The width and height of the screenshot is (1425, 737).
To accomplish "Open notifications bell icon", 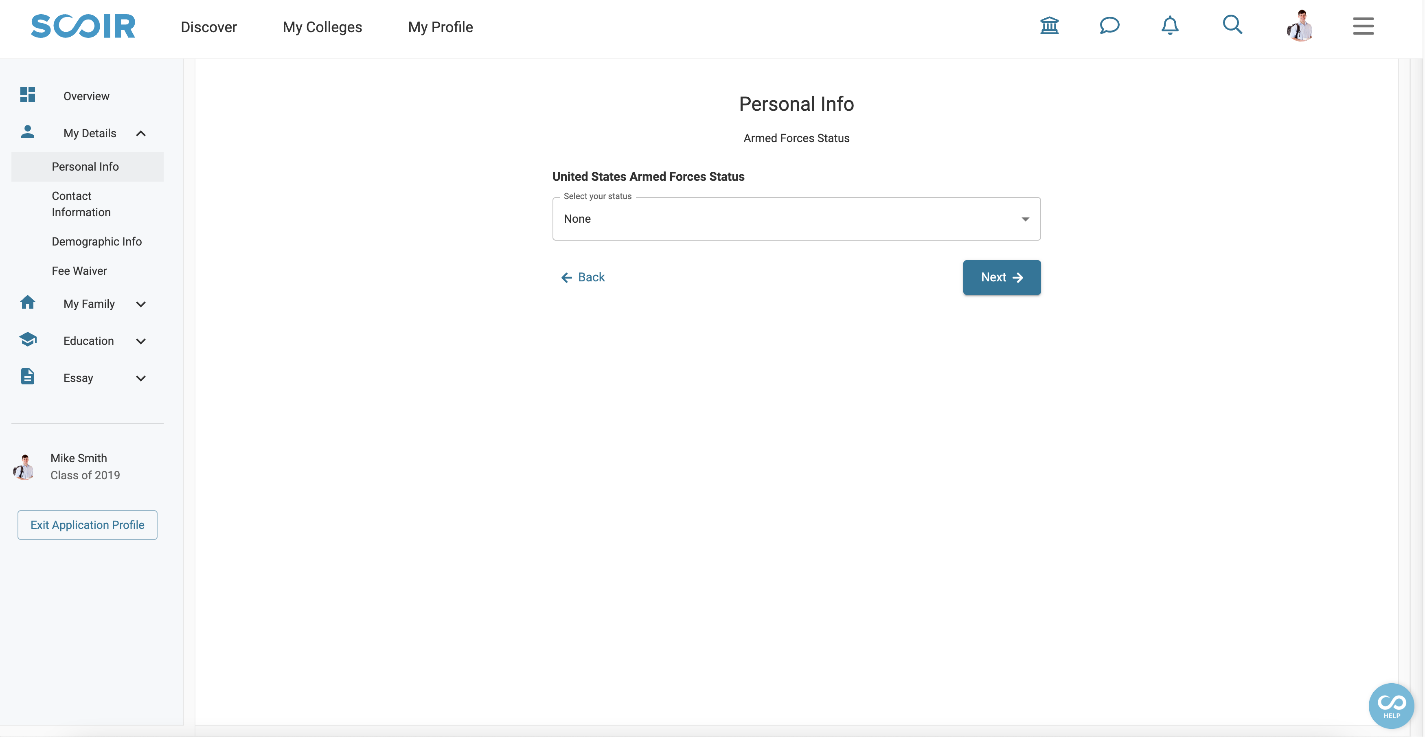I will (1169, 26).
